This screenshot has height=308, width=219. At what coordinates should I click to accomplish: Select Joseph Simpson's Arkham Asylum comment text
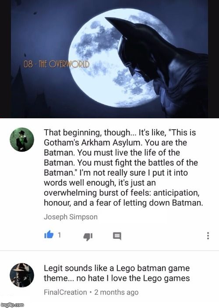pos(123,167)
